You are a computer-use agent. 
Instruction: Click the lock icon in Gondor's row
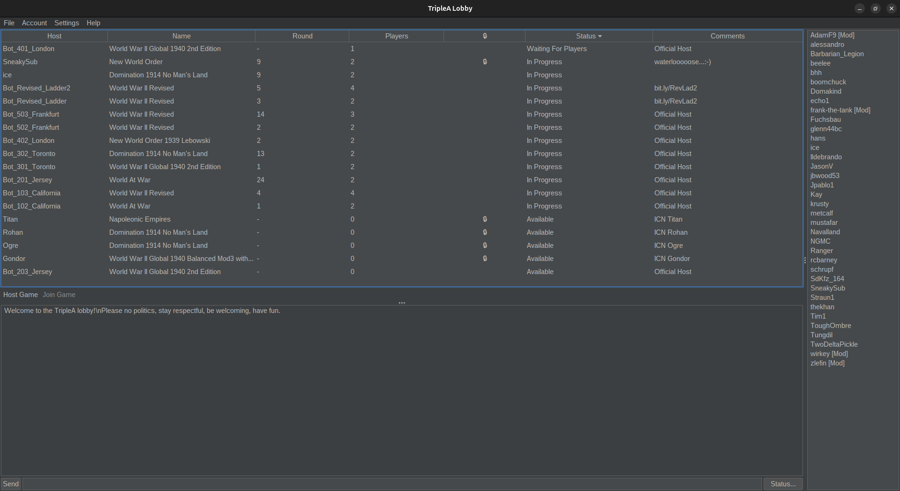485,259
